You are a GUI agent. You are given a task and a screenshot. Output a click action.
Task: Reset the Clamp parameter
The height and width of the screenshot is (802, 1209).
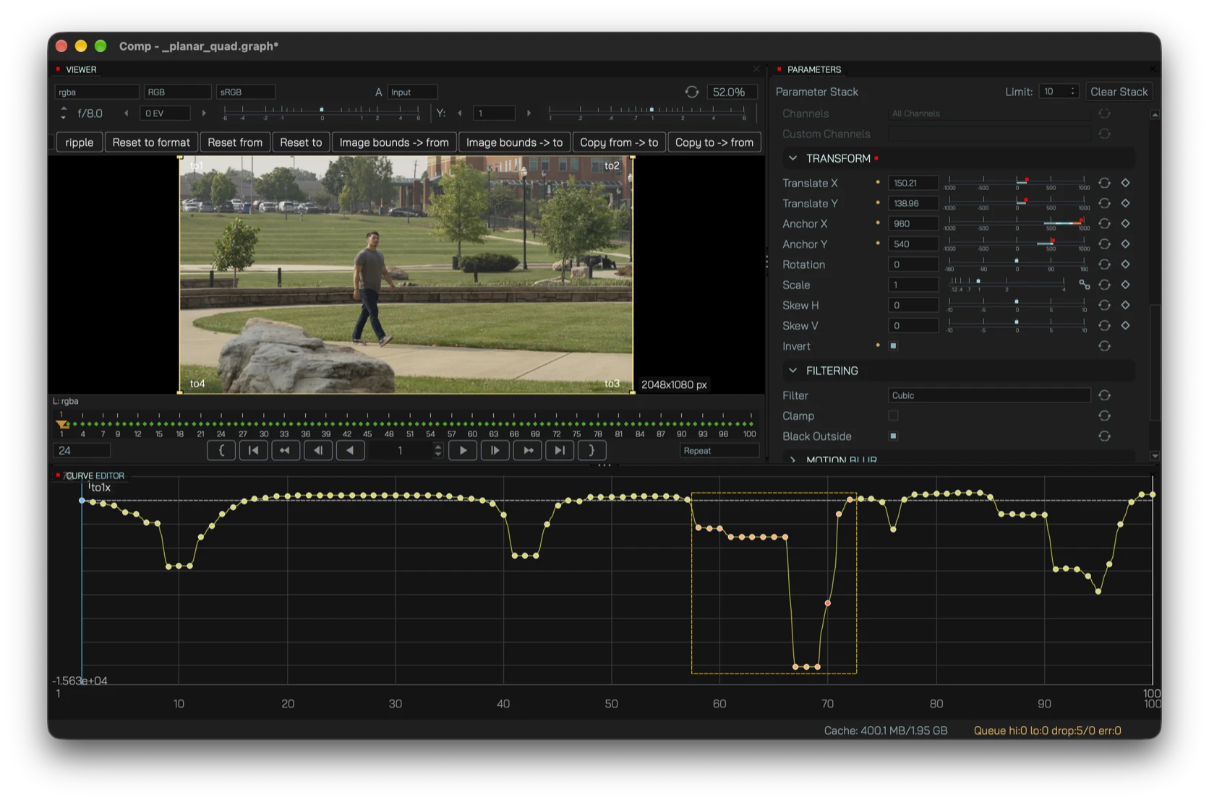(1104, 415)
